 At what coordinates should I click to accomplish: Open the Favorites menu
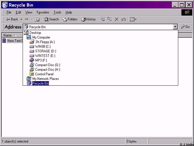point(43,12)
